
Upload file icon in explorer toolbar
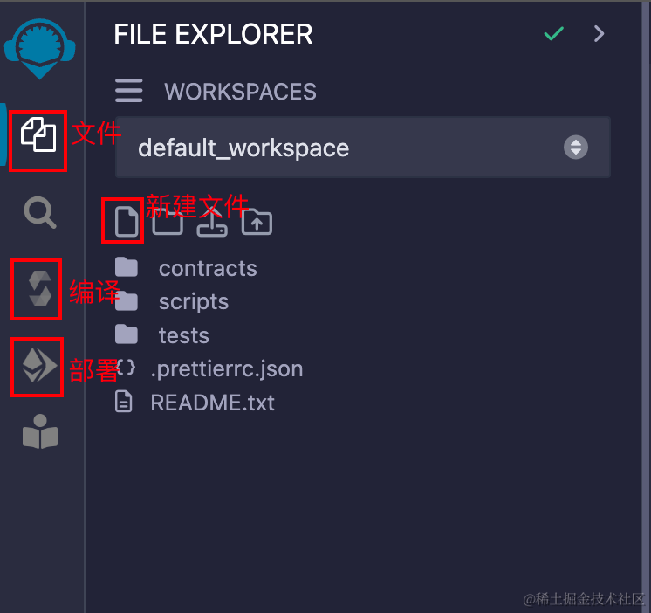212,222
